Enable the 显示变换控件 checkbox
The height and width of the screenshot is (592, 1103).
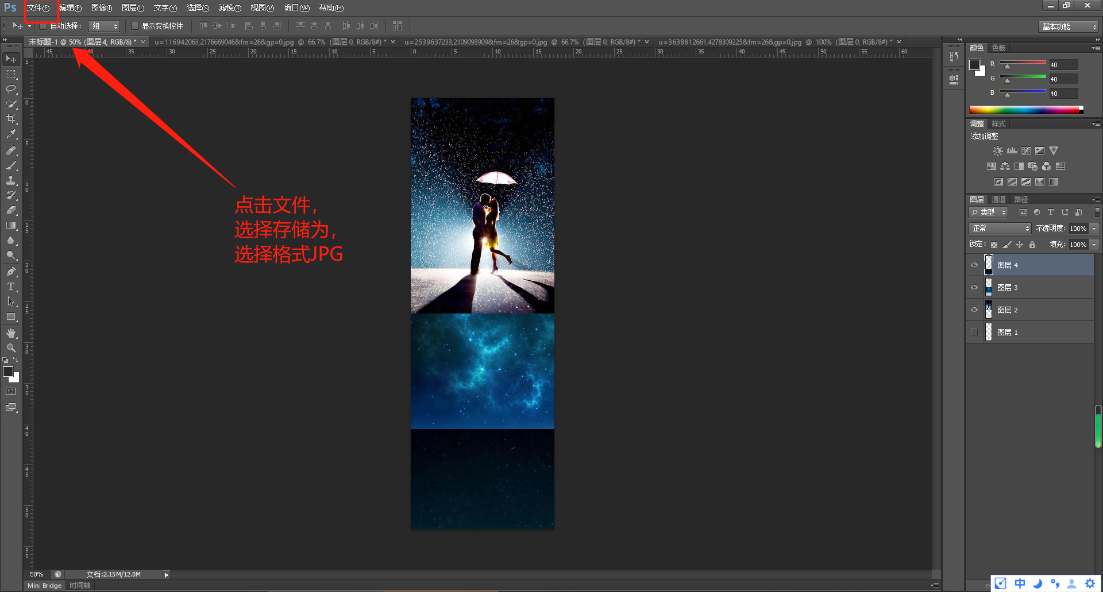coord(134,26)
